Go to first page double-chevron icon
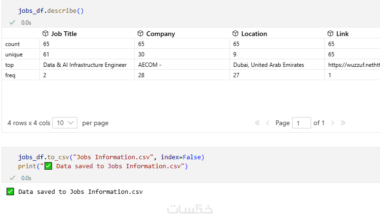Image resolution: width=380 pixels, height=218 pixels. (x=257, y=123)
